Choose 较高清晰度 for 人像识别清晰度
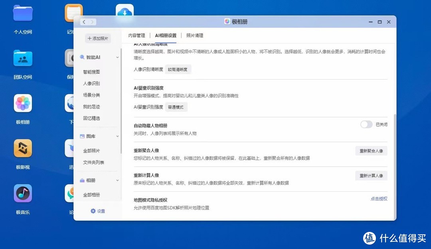 (x=178, y=69)
